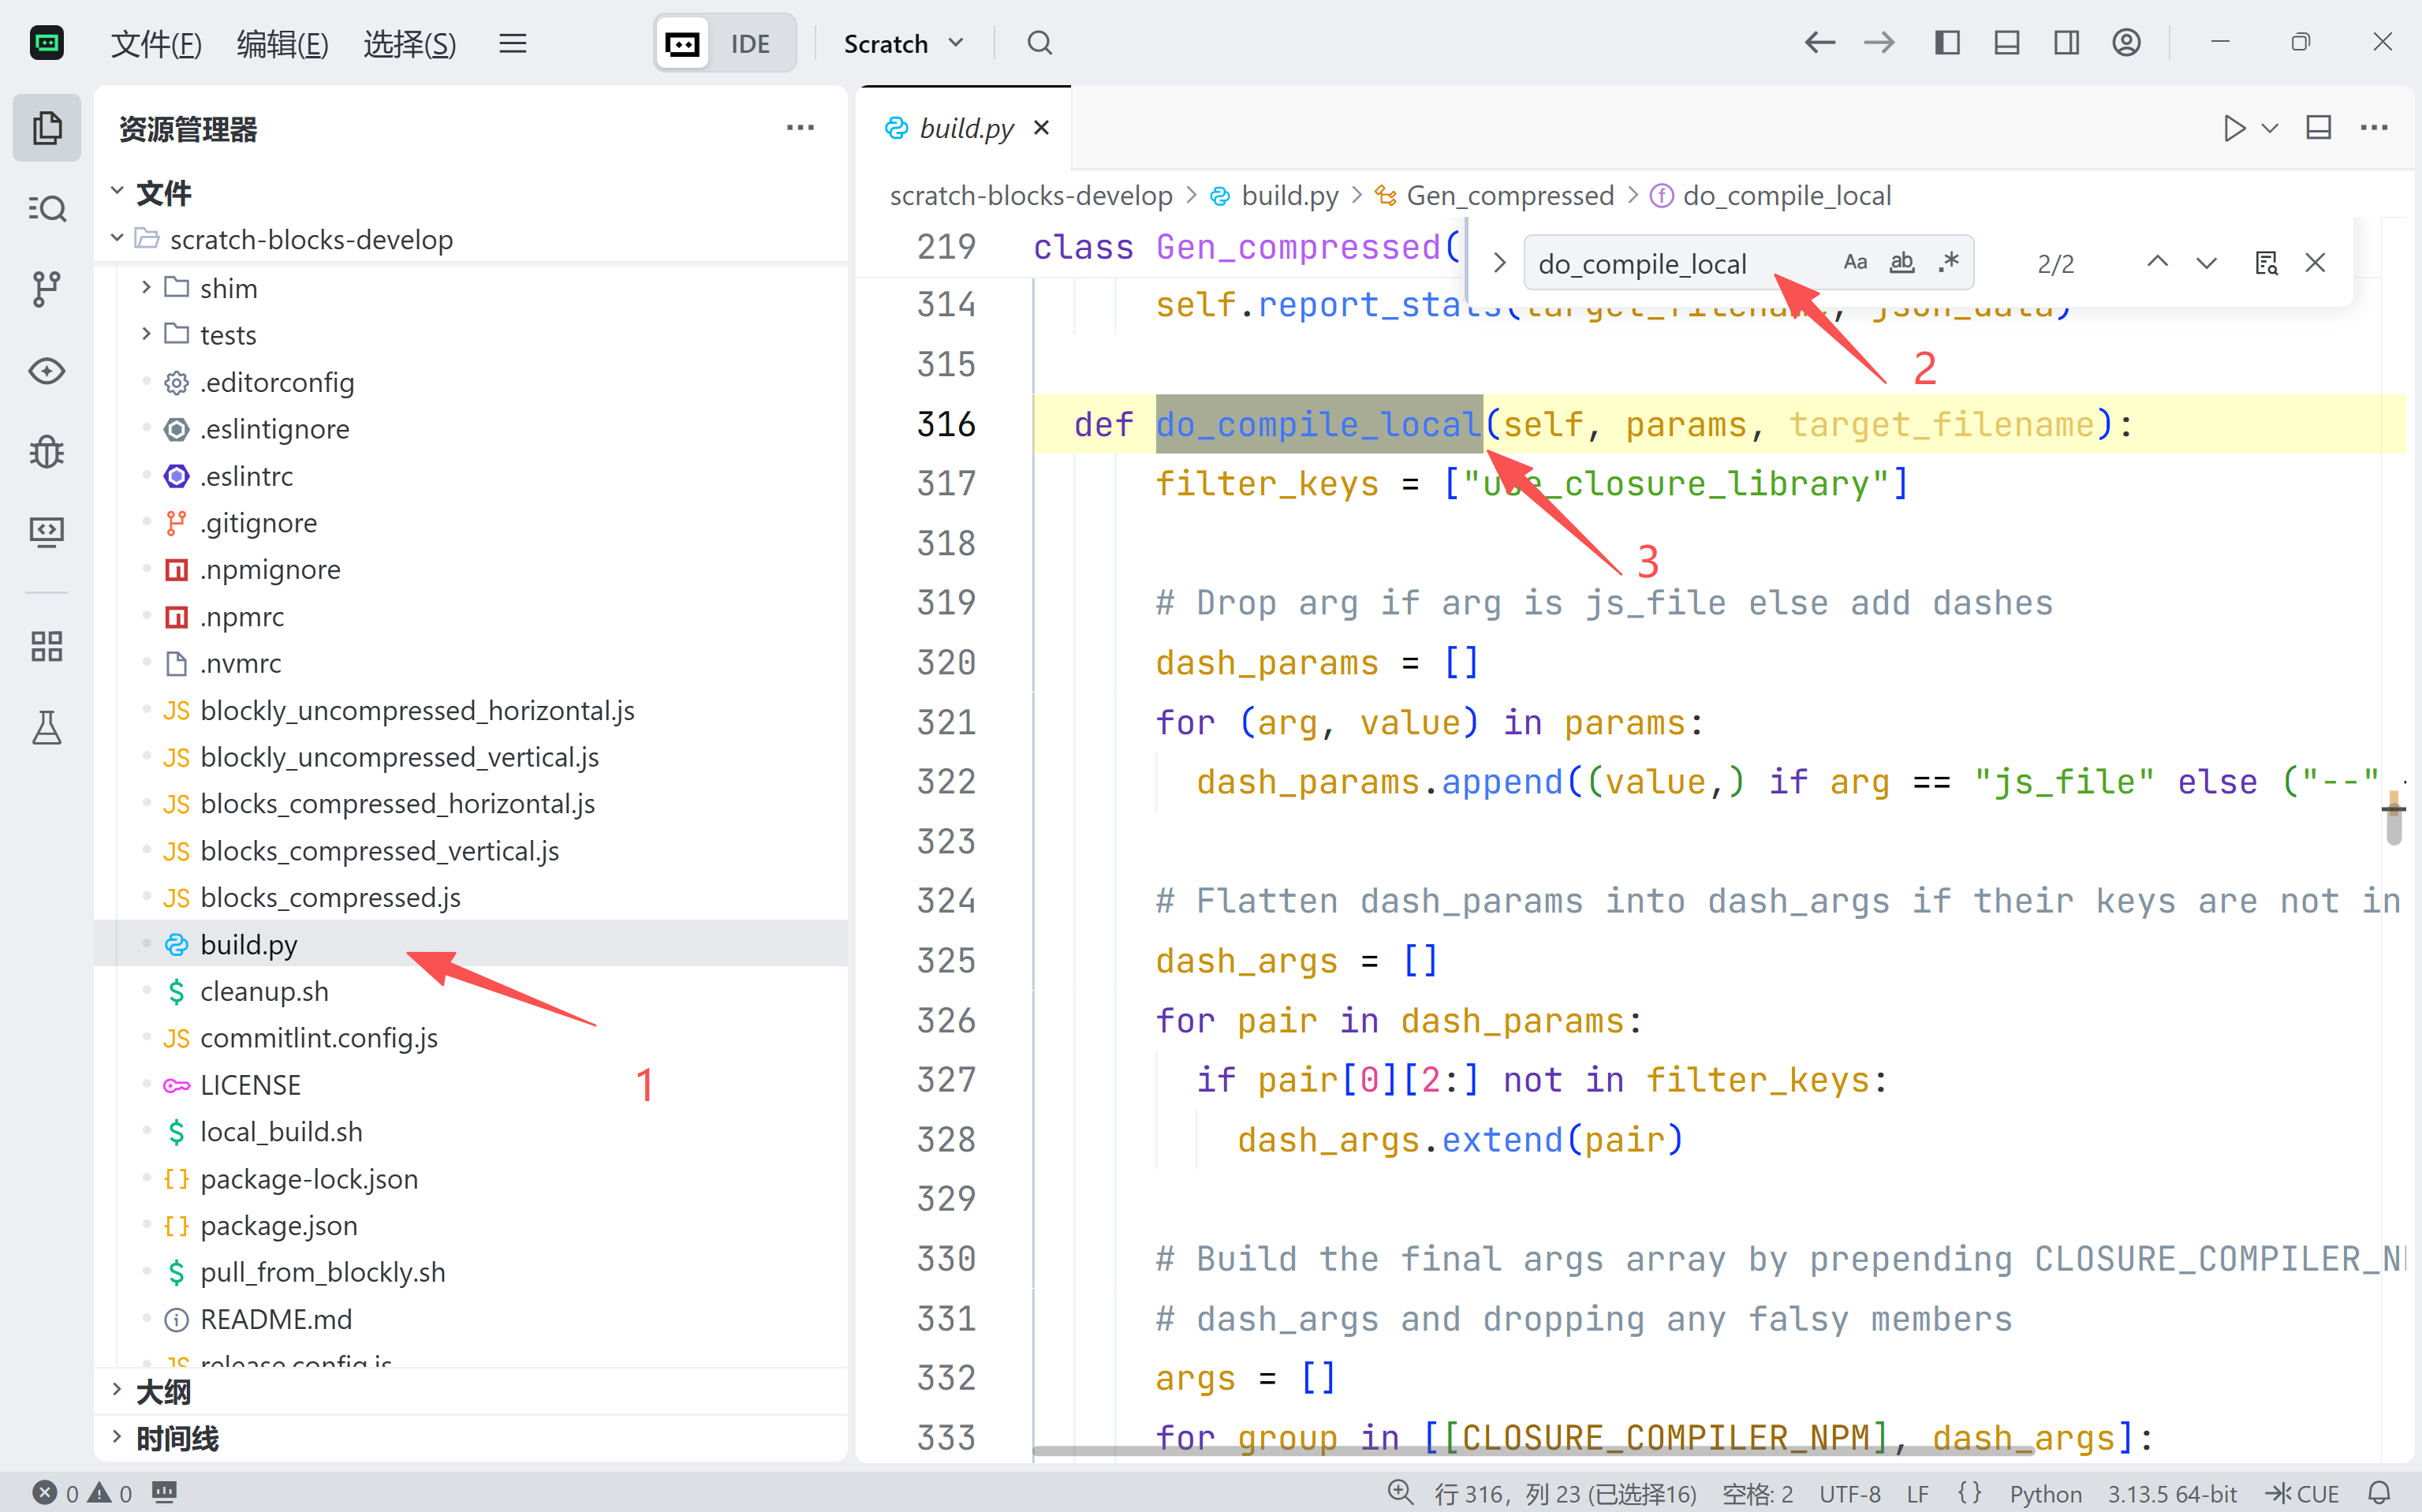Viewport: 2422px width, 1512px height.
Task: Click the Run Python file play icon
Action: pos(2233,128)
